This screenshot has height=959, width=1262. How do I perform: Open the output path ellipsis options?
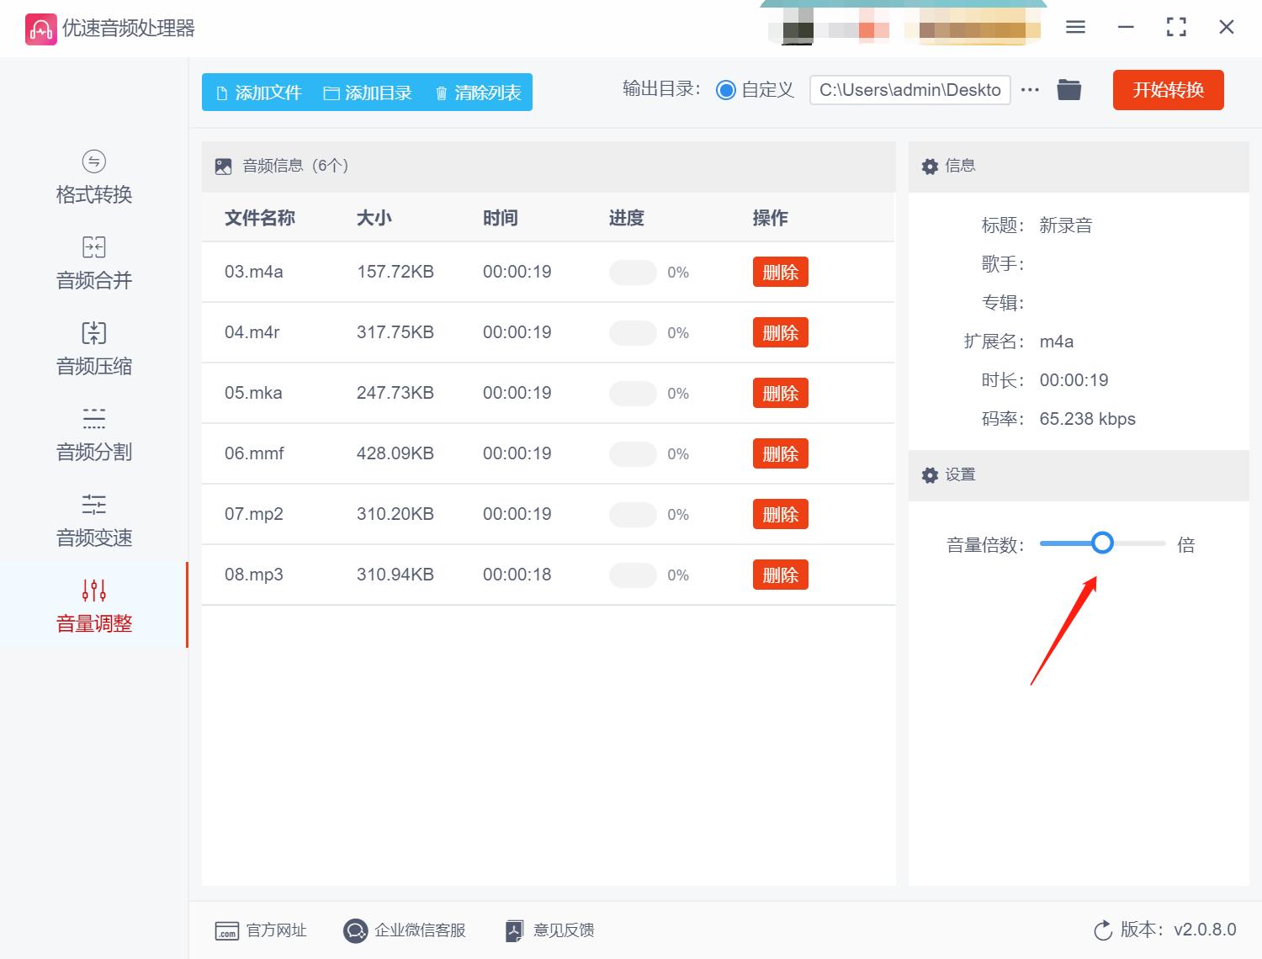[1030, 89]
